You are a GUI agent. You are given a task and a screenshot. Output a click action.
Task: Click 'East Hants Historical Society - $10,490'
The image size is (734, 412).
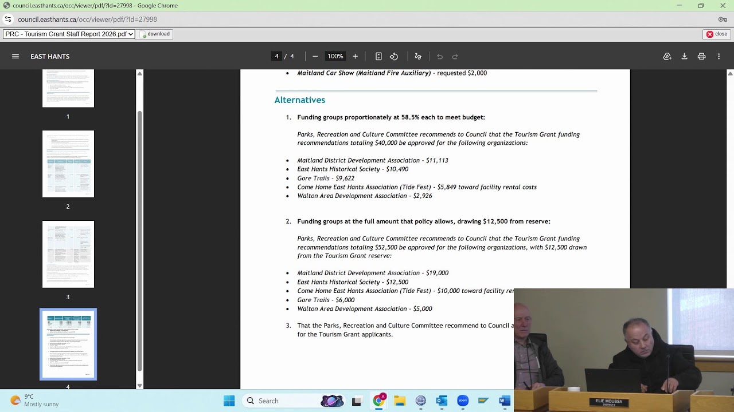pos(353,169)
